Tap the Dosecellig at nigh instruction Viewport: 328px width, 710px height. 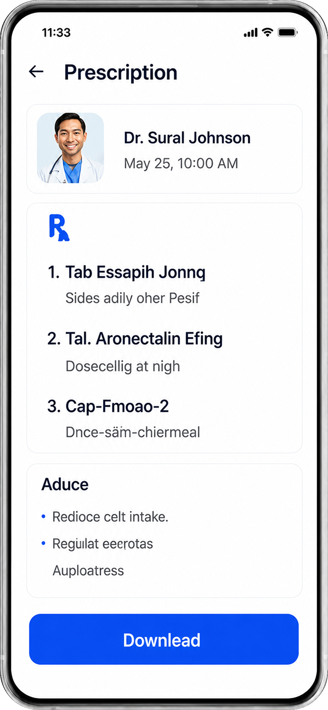pos(123,367)
